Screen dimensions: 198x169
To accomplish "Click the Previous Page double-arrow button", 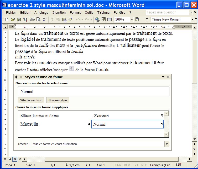I will [x=195, y=144].
